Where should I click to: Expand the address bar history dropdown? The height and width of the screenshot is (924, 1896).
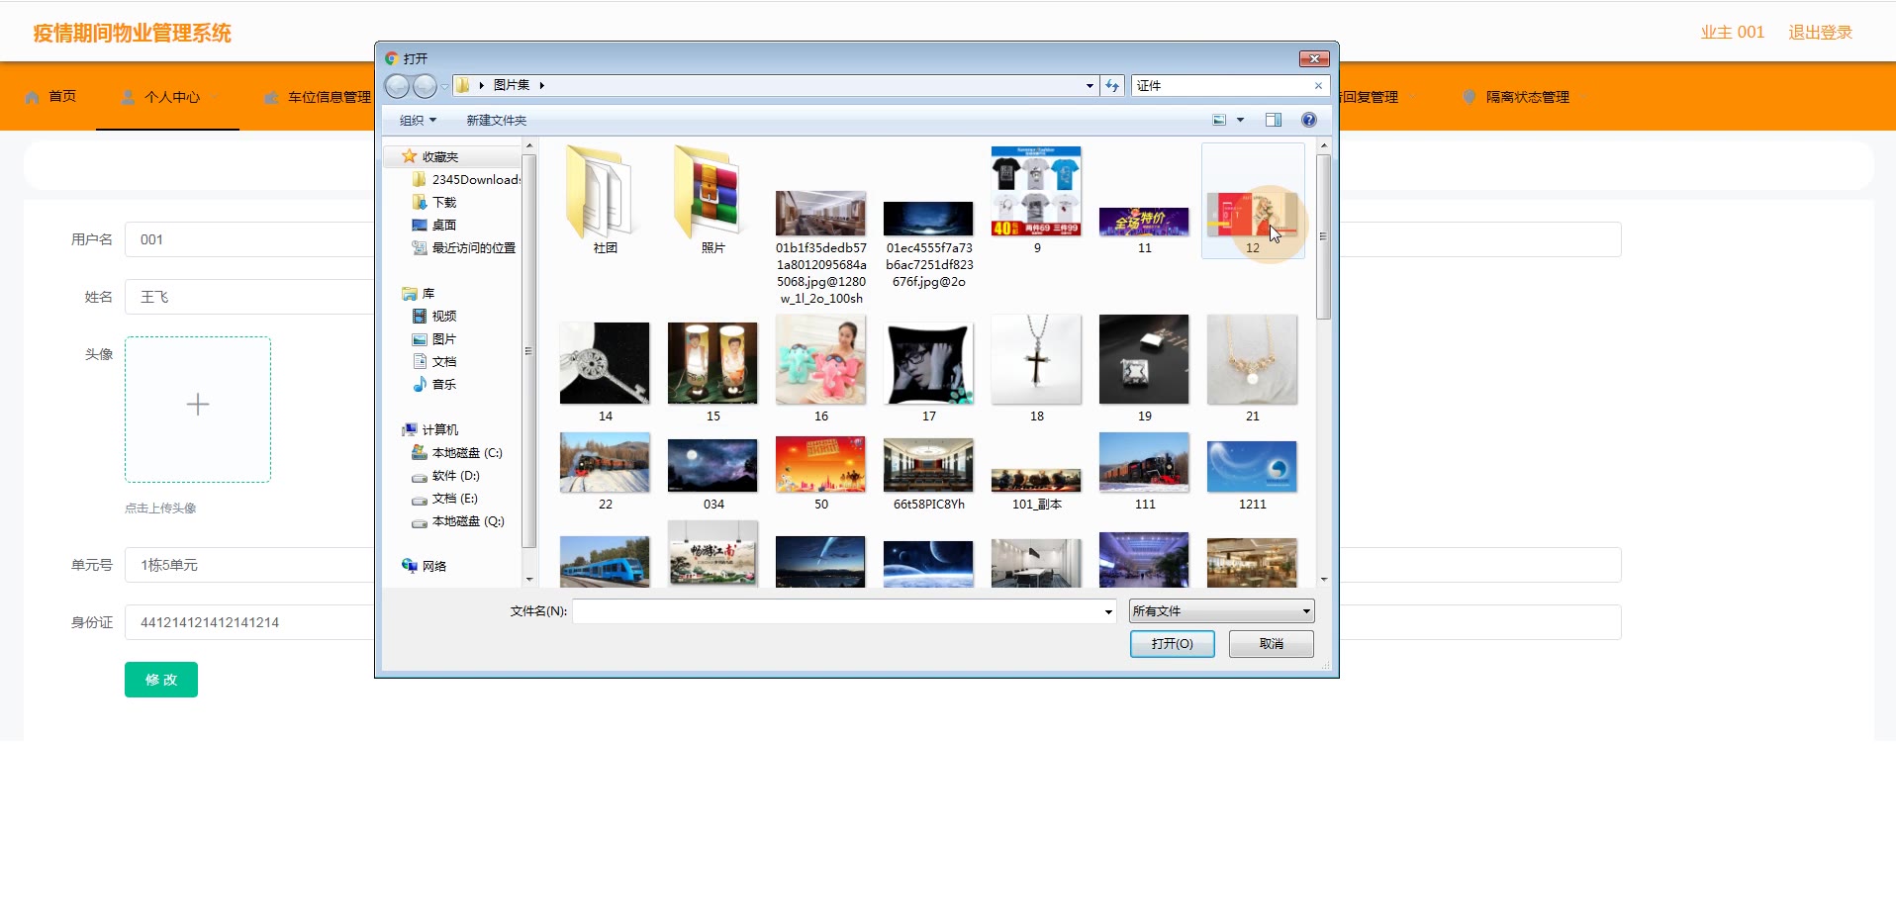(1090, 86)
